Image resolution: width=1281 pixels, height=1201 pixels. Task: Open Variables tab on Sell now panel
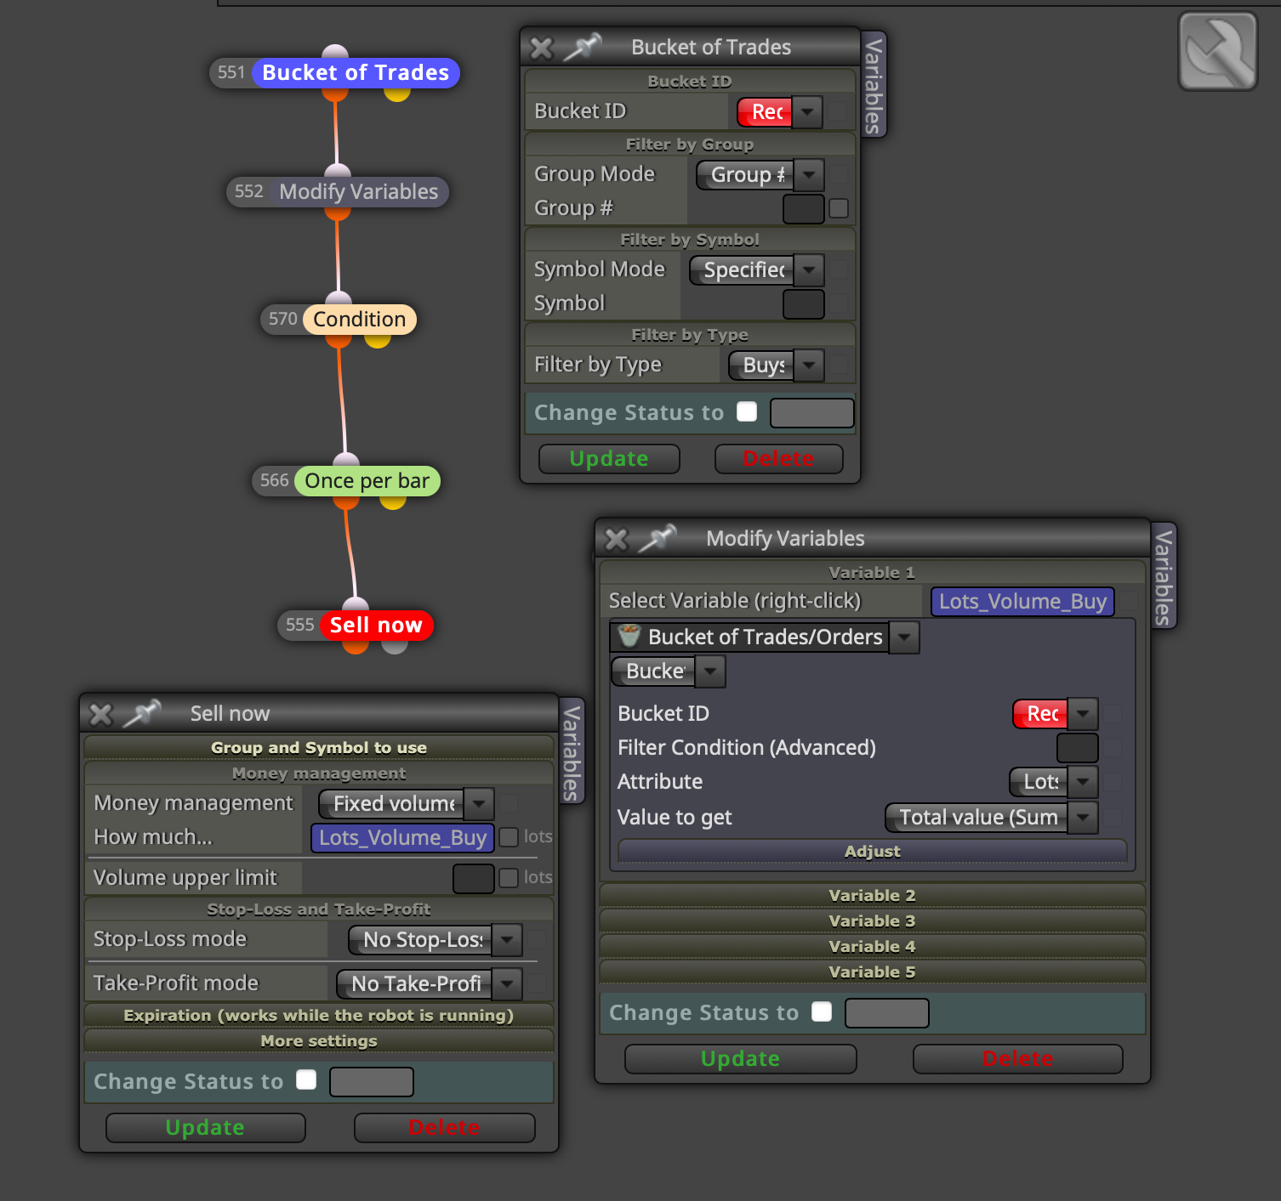click(572, 751)
